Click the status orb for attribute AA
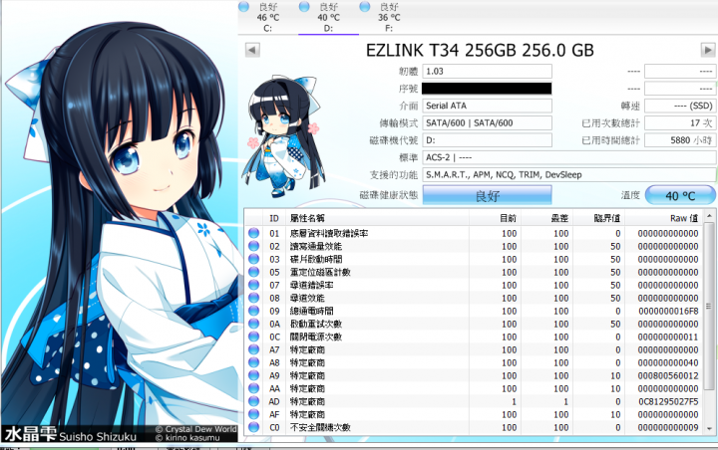 (x=253, y=388)
